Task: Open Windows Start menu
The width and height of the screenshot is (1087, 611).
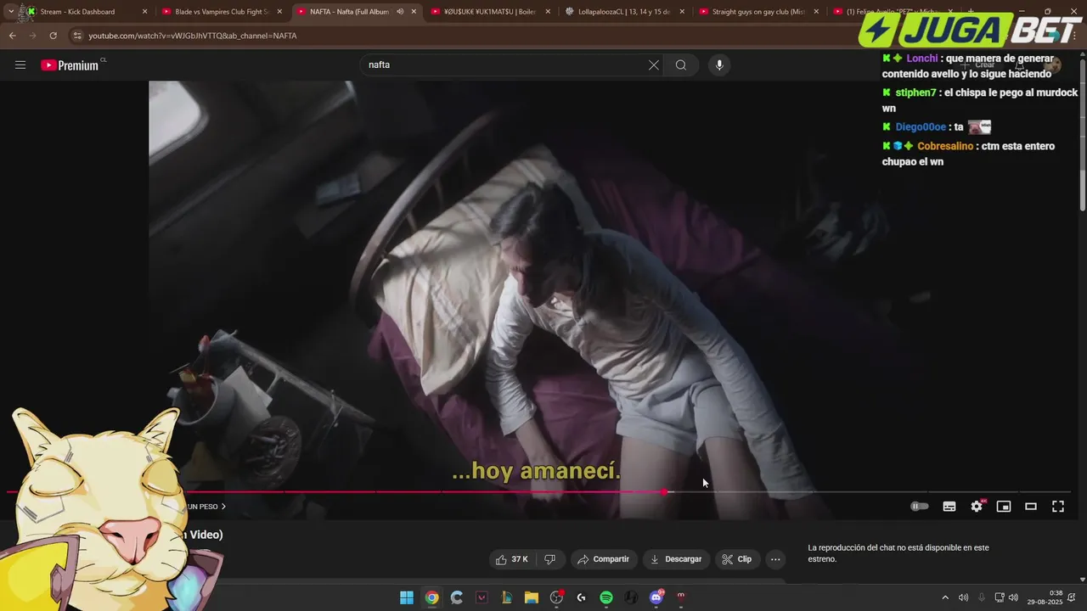Action: (x=407, y=597)
